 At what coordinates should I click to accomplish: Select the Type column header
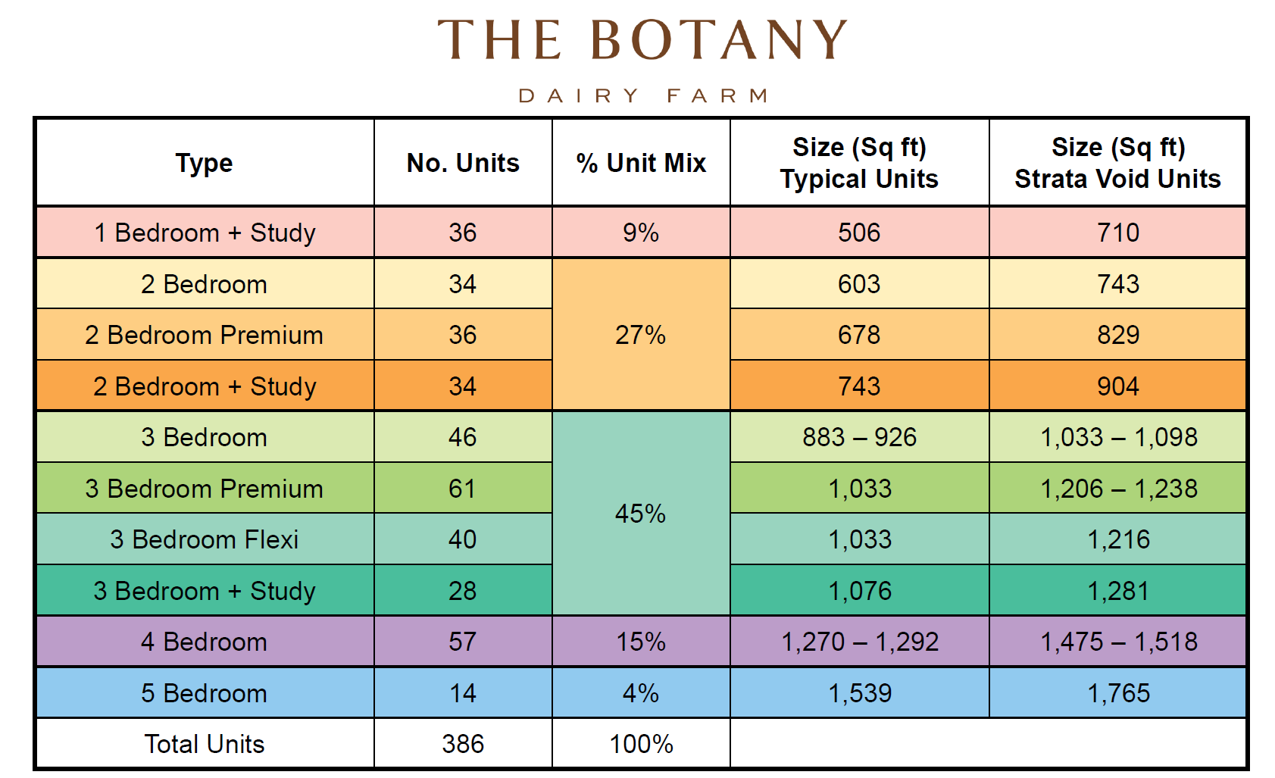205,162
